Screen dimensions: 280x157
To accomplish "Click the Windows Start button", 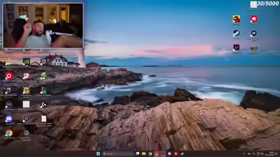I will (x=98, y=154).
